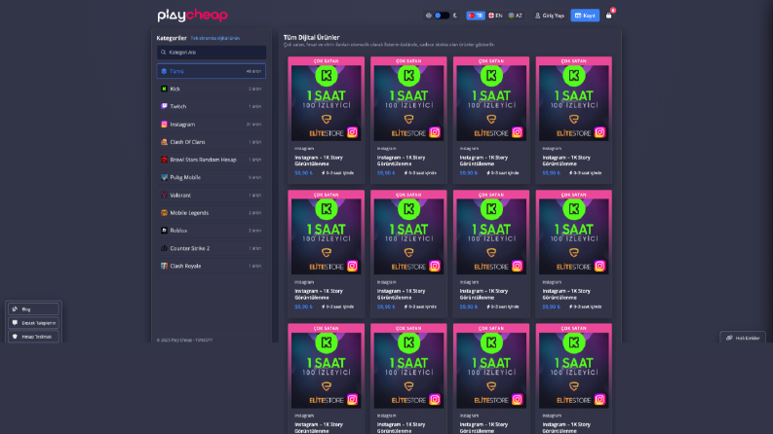Viewport: 773px width, 434px height.
Task: Choose the Clash Of Clans category icon
Action: 164,142
